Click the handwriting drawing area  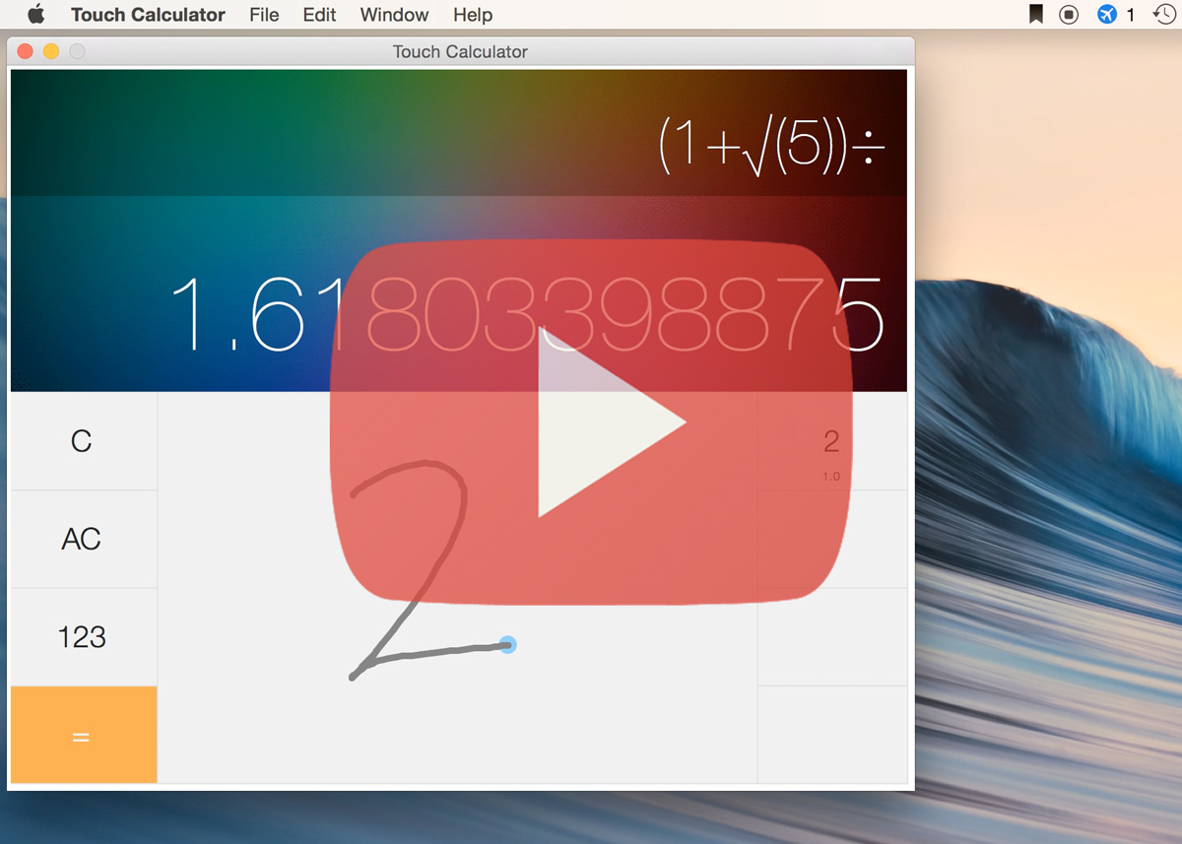coord(457,587)
